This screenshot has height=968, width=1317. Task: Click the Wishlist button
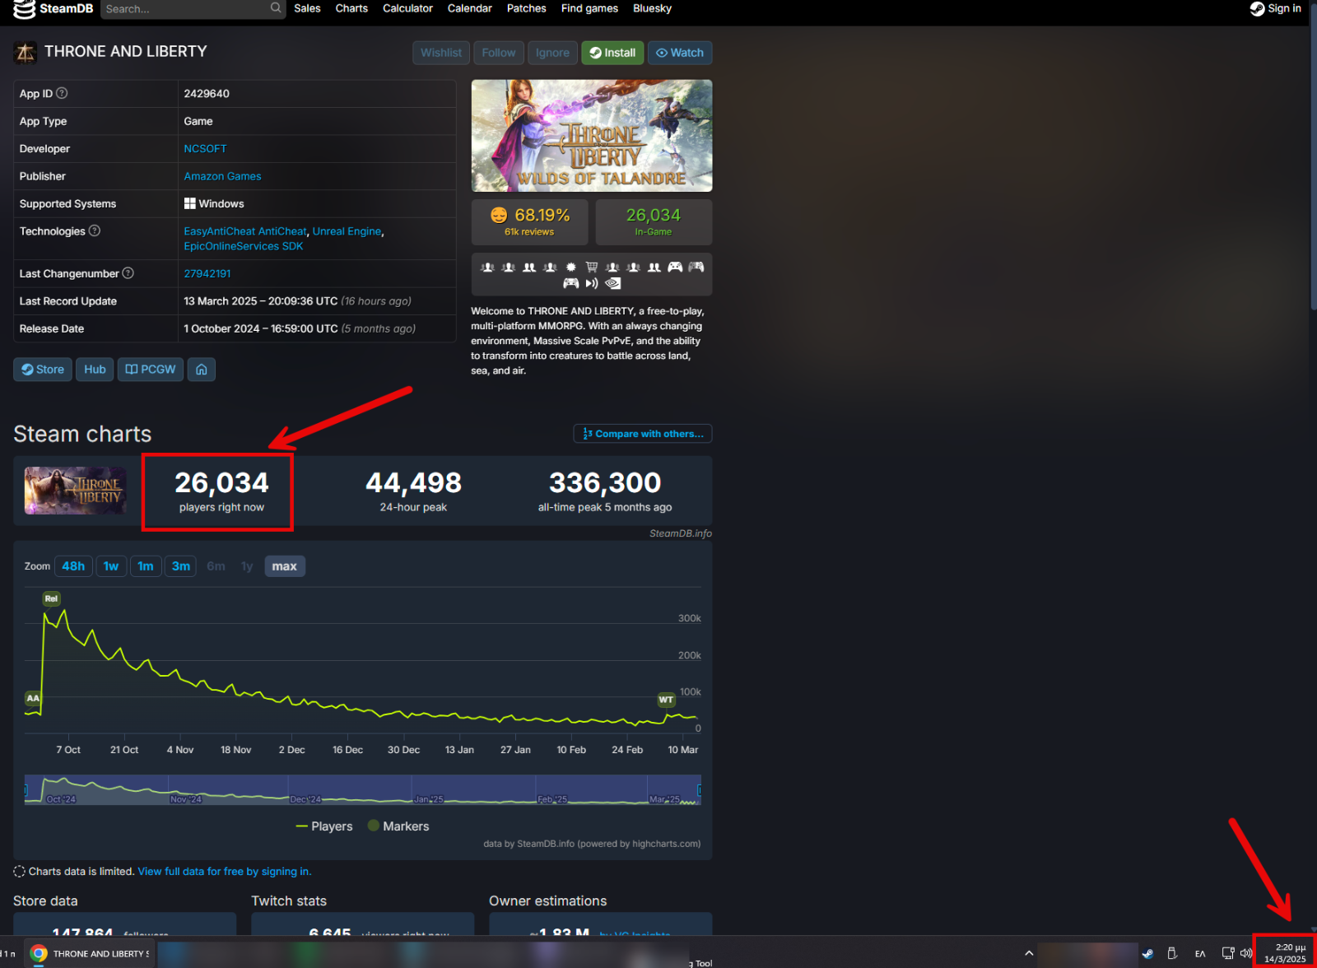pyautogui.click(x=441, y=53)
